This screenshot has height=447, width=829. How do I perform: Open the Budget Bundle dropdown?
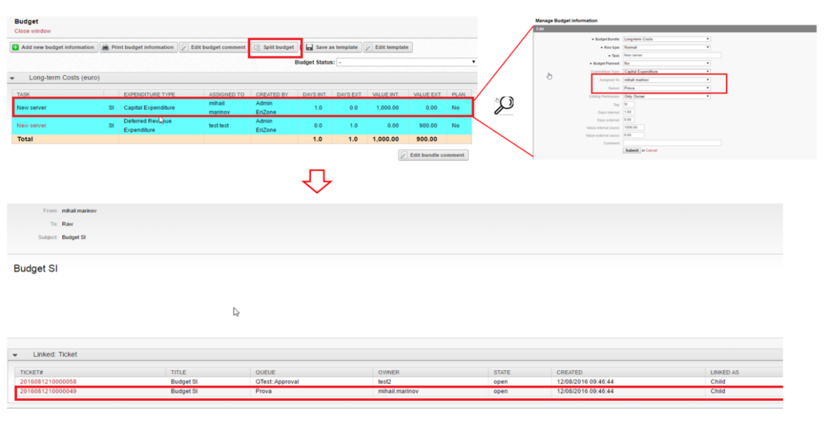click(666, 39)
